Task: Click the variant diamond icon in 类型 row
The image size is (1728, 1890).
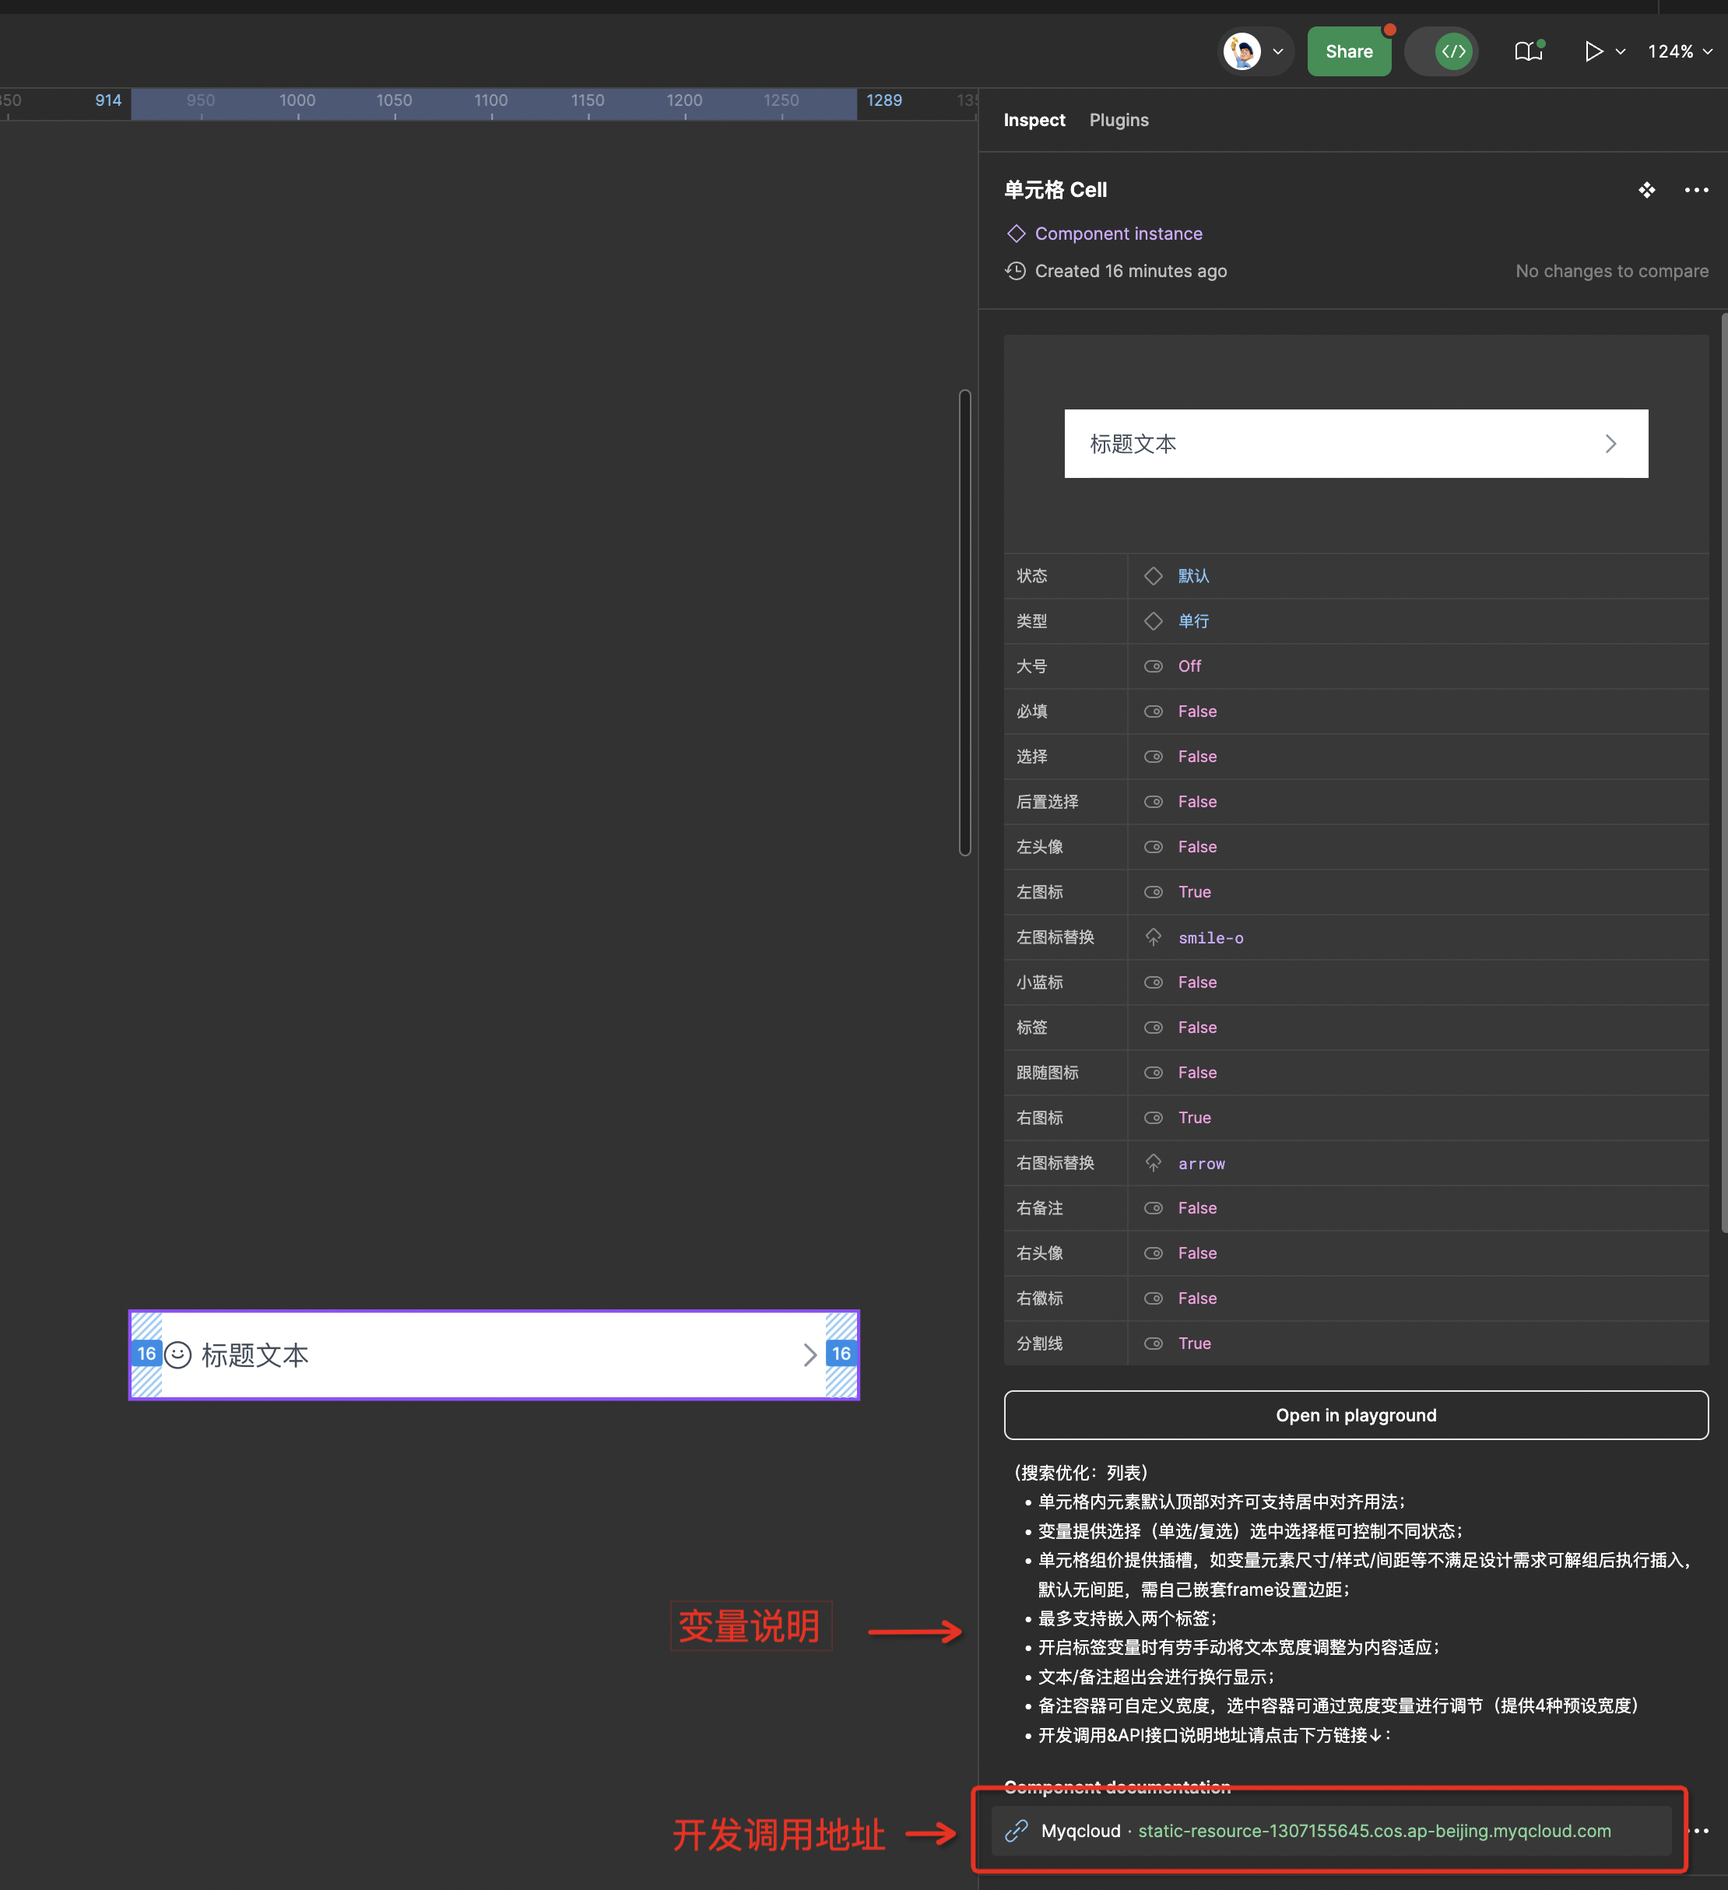Action: pos(1154,620)
